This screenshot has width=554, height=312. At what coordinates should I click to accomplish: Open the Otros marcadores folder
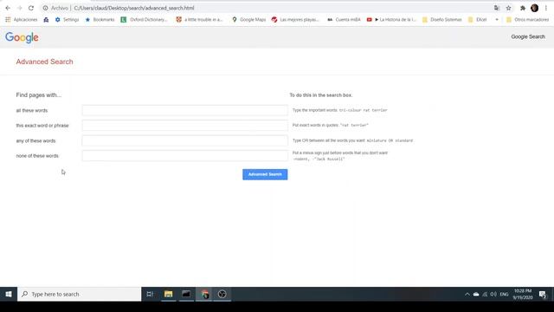[527, 19]
